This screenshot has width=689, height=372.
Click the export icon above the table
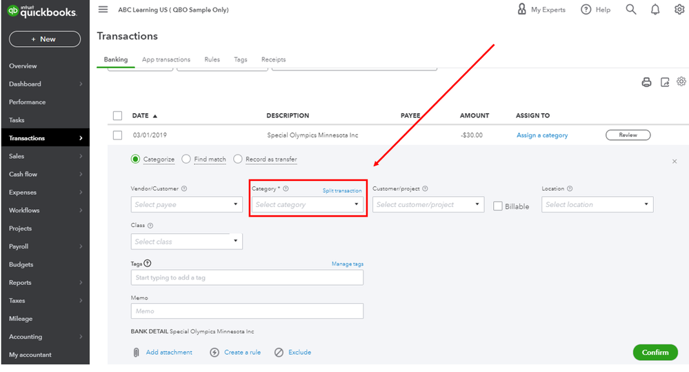(x=665, y=82)
